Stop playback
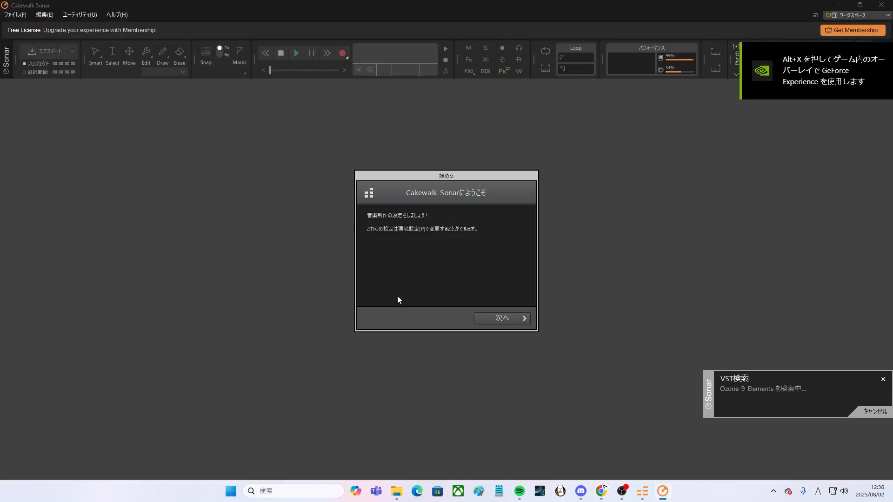893x502 pixels. pos(281,53)
